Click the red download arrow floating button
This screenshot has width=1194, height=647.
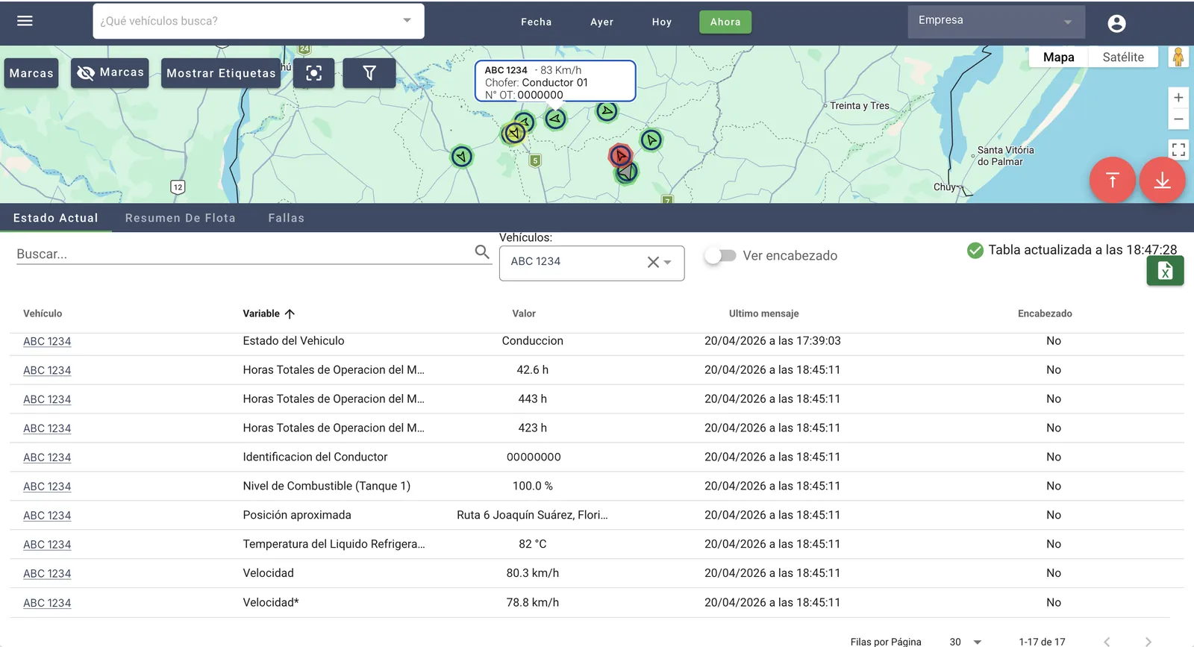click(1162, 180)
